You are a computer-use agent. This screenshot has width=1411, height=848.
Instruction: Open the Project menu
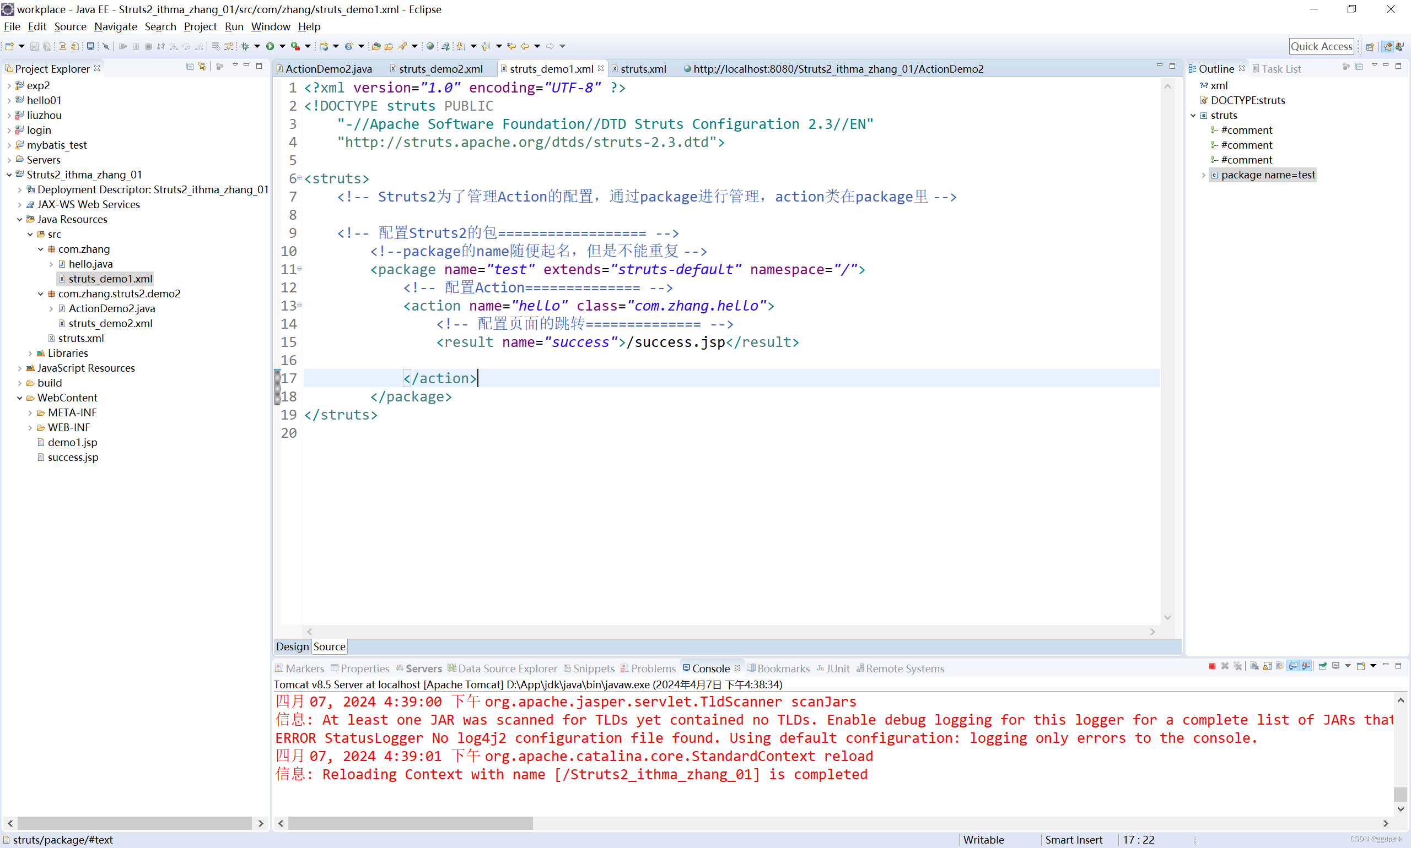coord(200,26)
